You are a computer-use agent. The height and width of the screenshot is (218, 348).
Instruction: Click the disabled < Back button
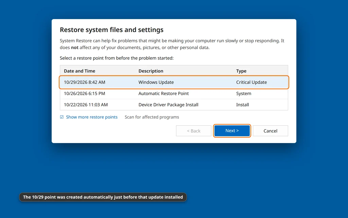click(193, 131)
